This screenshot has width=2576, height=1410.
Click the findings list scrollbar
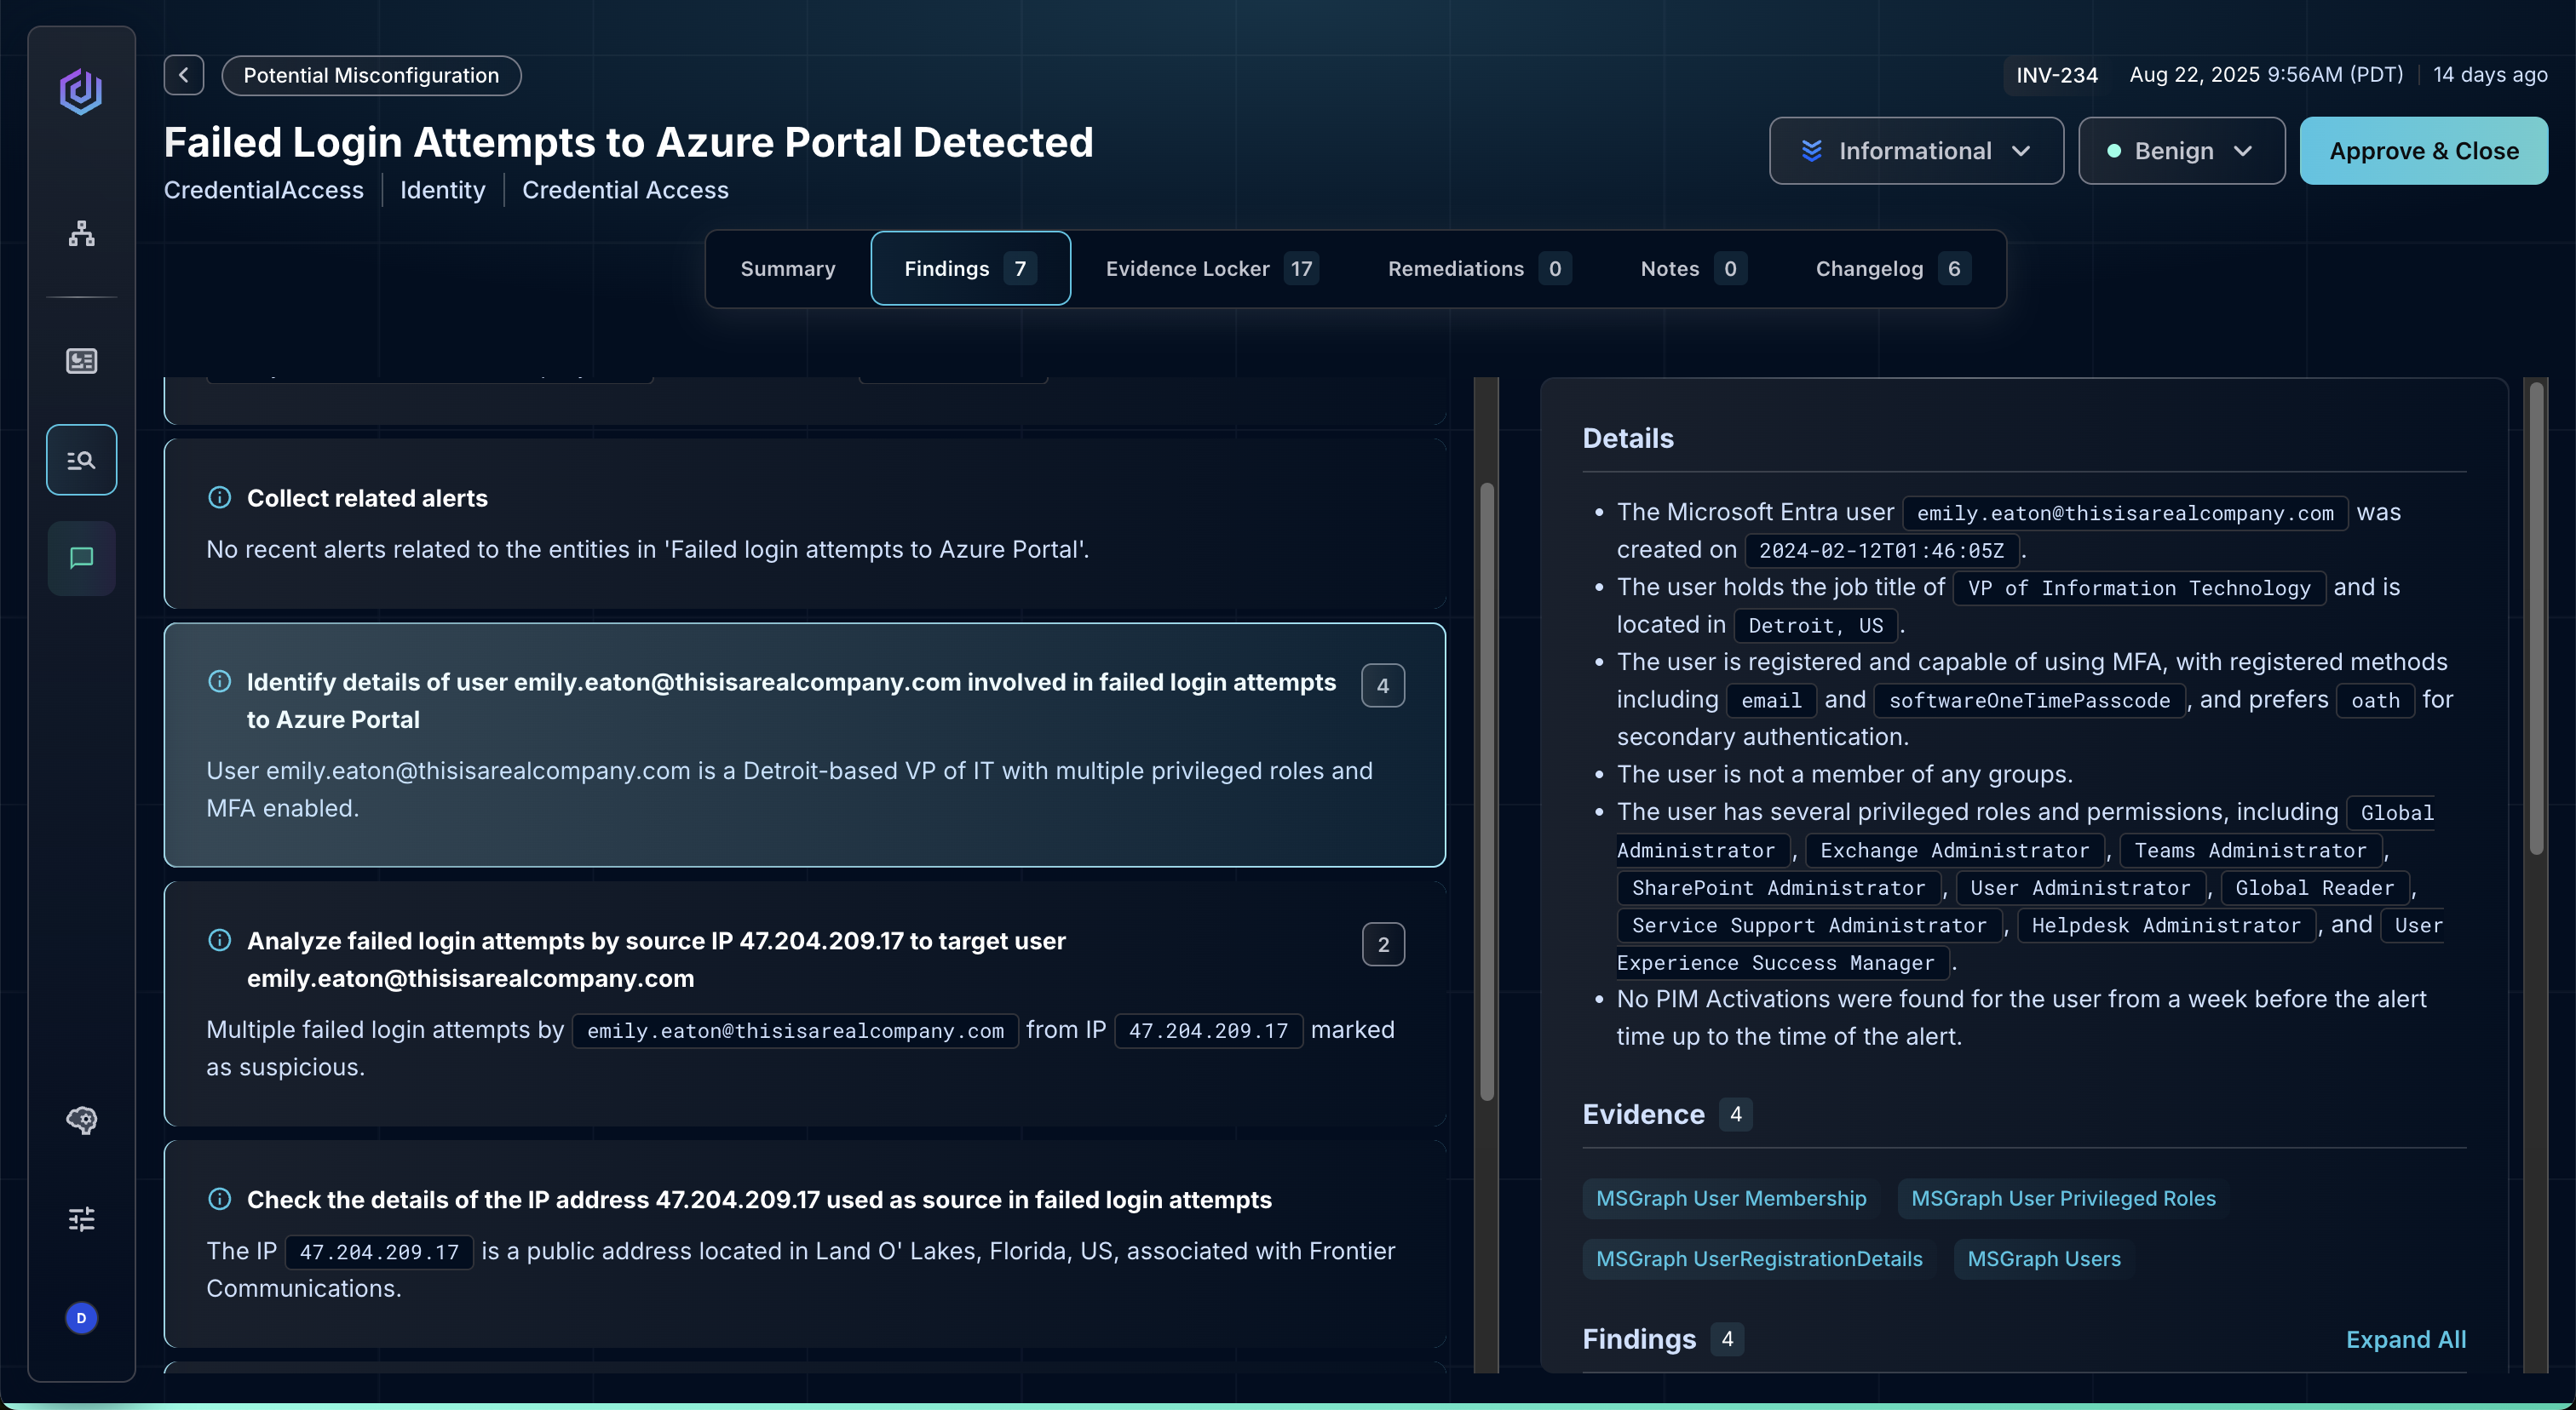1487,789
